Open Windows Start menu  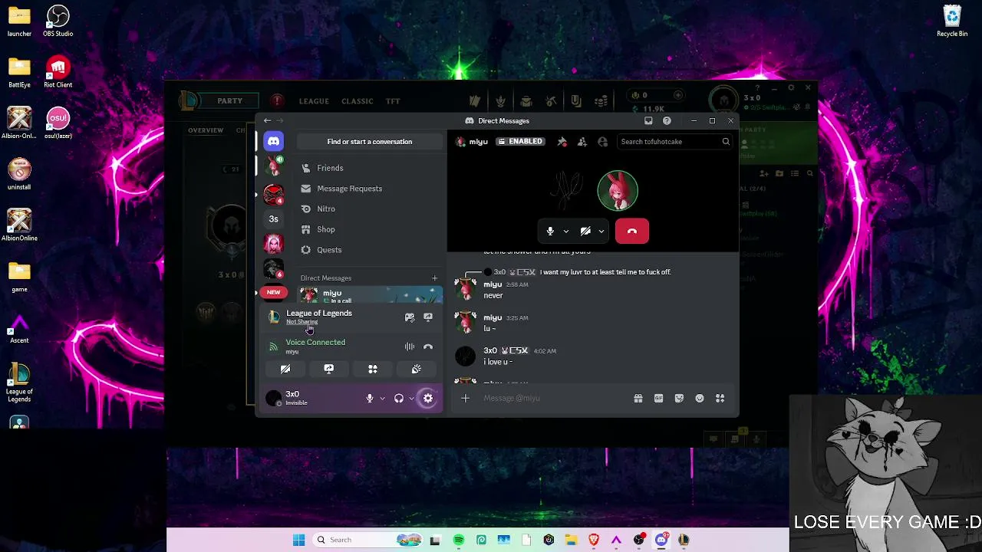coord(298,540)
